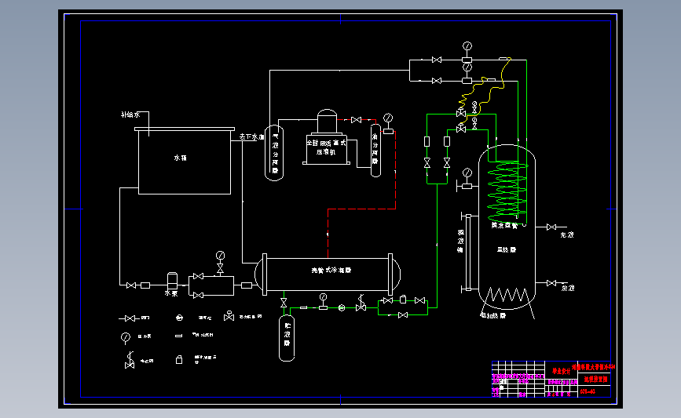The height and width of the screenshot is (418, 681).
Task: Select the 贮液器 liquid receiver vessel
Action: point(287,338)
